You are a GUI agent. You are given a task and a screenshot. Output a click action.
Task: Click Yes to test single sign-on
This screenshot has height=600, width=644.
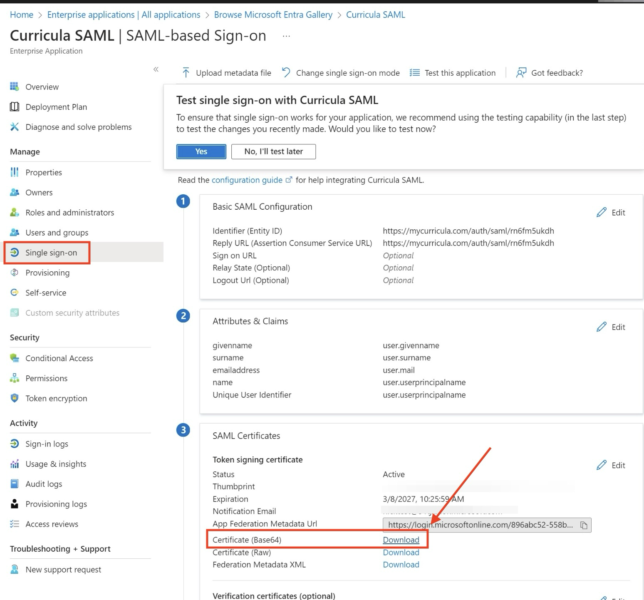click(x=201, y=151)
